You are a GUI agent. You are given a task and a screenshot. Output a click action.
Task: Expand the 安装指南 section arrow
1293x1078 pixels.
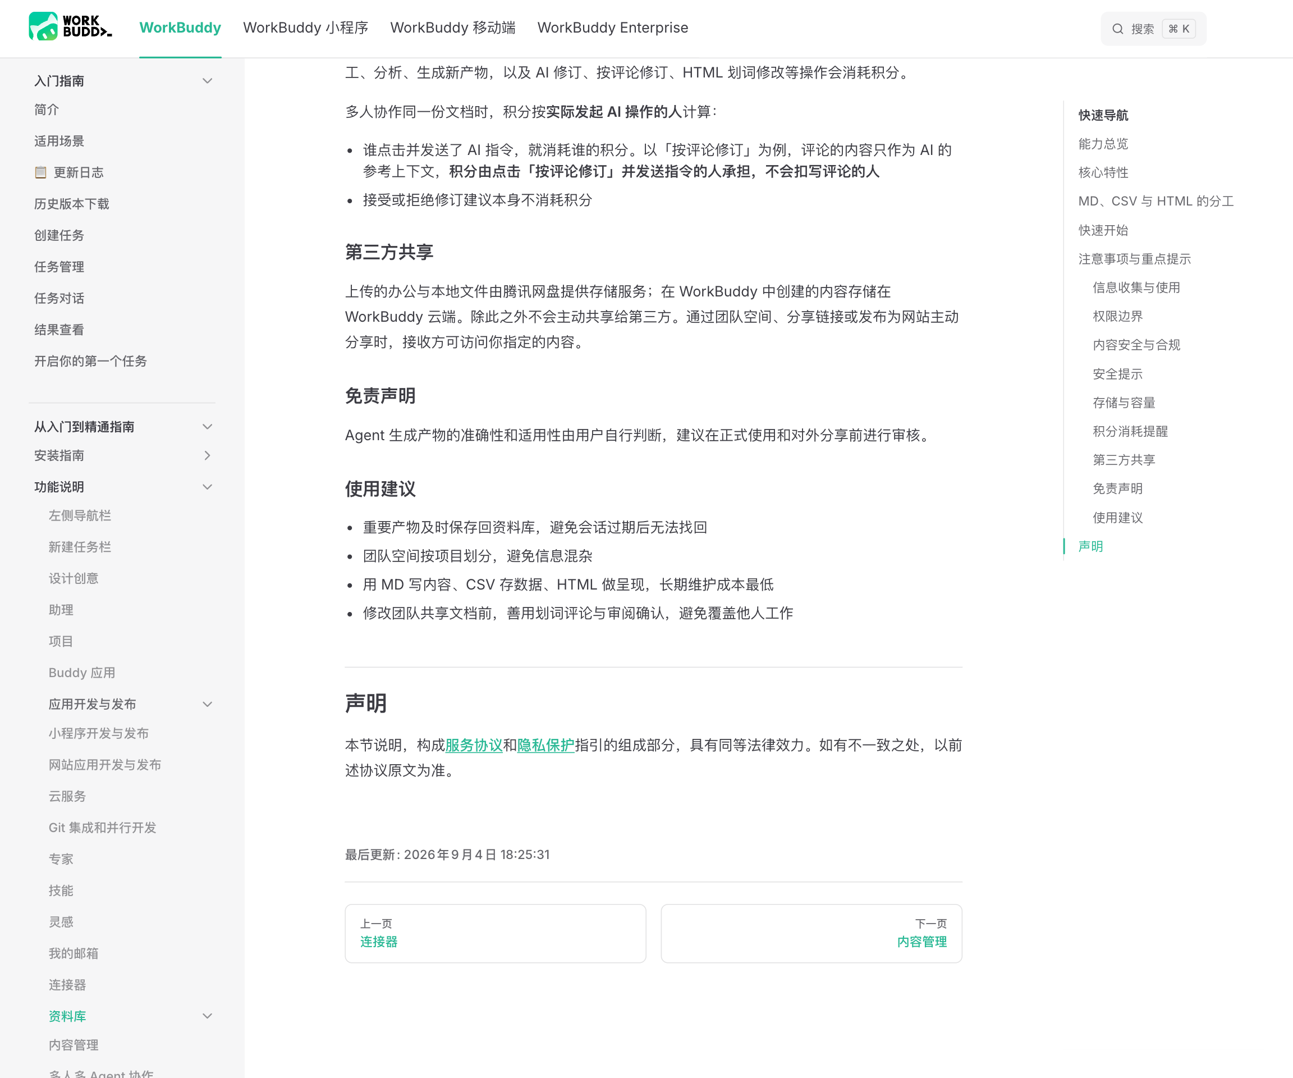point(208,455)
